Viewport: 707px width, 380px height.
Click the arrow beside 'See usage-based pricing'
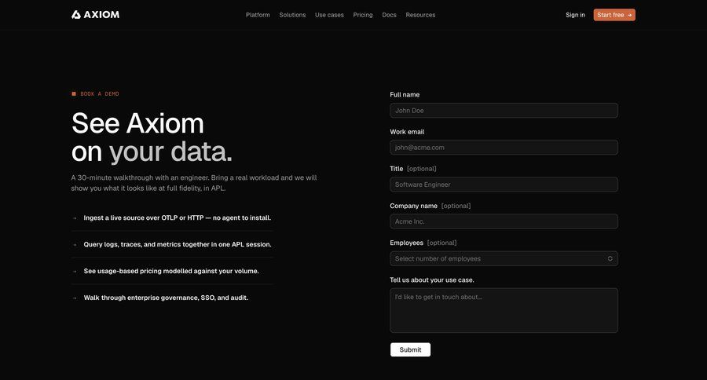click(x=75, y=272)
